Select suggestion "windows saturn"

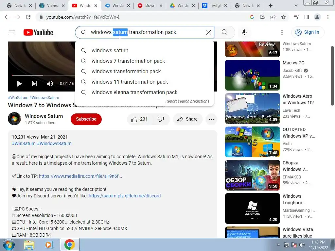[x=145, y=51]
